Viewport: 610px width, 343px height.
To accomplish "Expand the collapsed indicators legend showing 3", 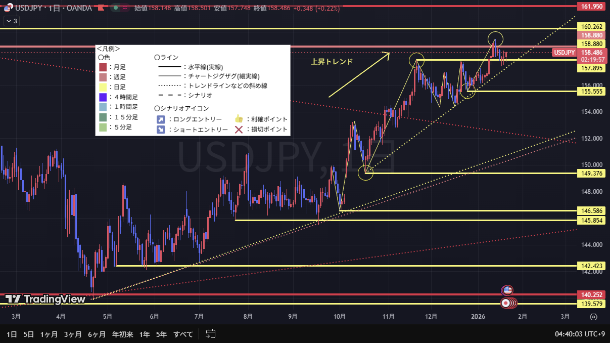I will (11, 21).
